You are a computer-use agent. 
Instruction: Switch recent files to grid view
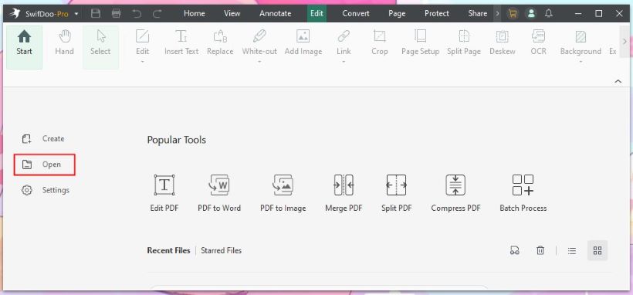coord(597,250)
